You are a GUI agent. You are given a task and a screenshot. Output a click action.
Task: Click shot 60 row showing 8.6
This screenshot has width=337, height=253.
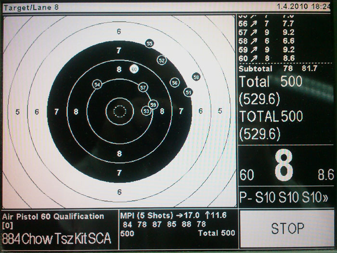pos(266,58)
